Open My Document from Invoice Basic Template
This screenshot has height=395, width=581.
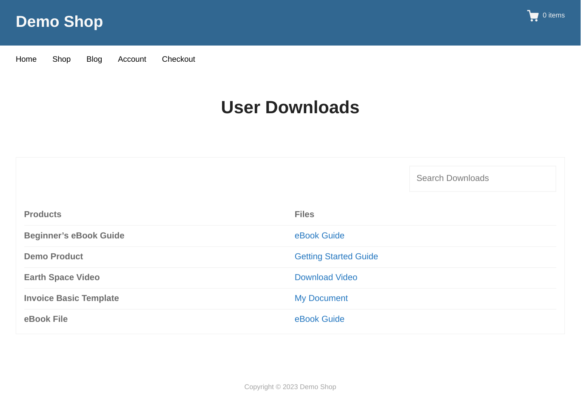point(321,298)
